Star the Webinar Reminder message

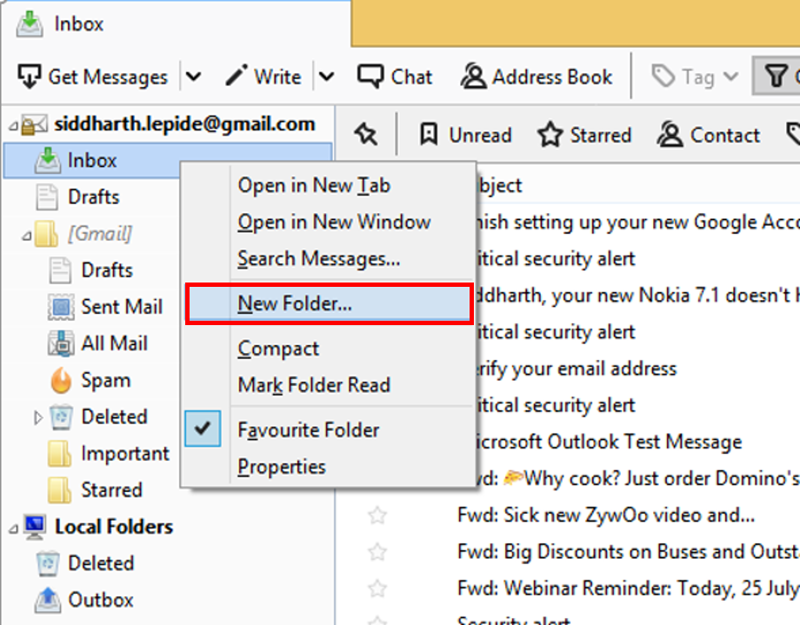pos(377,588)
